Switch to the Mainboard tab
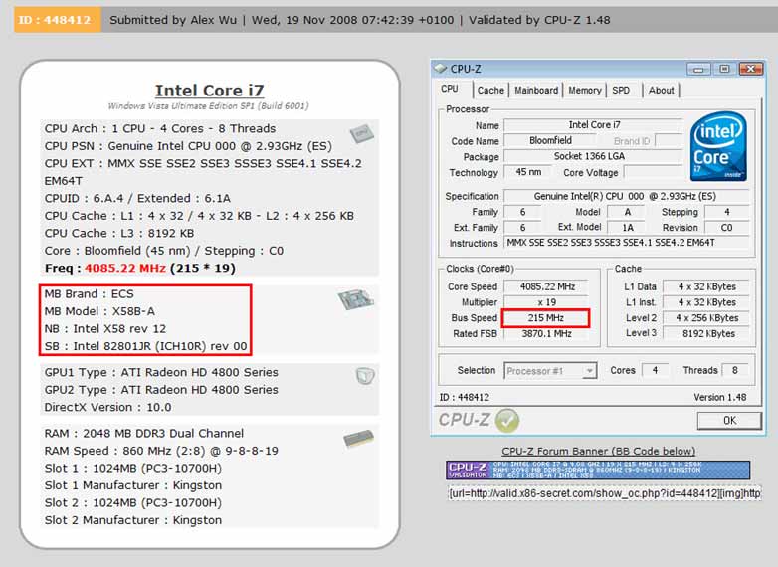778x567 pixels. pyautogui.click(x=536, y=91)
